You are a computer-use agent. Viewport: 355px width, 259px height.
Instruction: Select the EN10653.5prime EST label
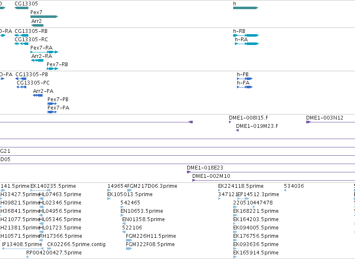tap(142, 211)
